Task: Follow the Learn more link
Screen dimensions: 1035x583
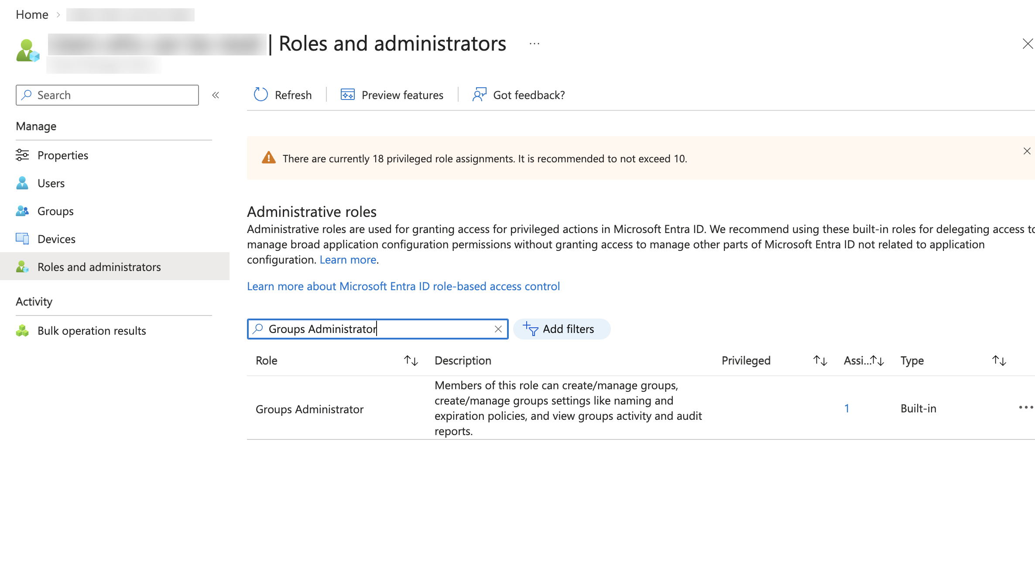Action: tap(348, 260)
